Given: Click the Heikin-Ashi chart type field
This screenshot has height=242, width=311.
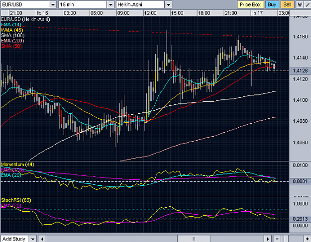Looking at the screenshot, I should tap(140, 4).
